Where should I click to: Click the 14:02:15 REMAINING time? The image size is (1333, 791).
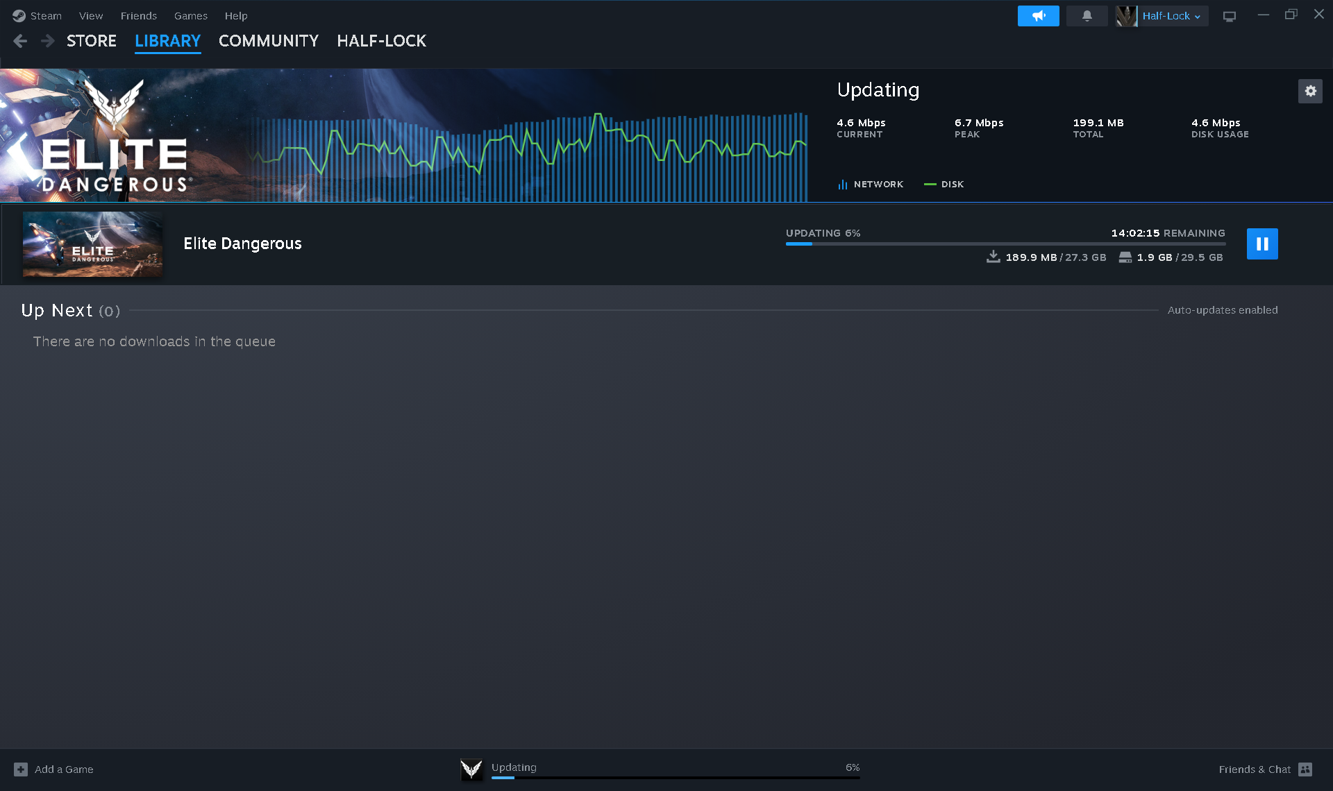point(1168,233)
